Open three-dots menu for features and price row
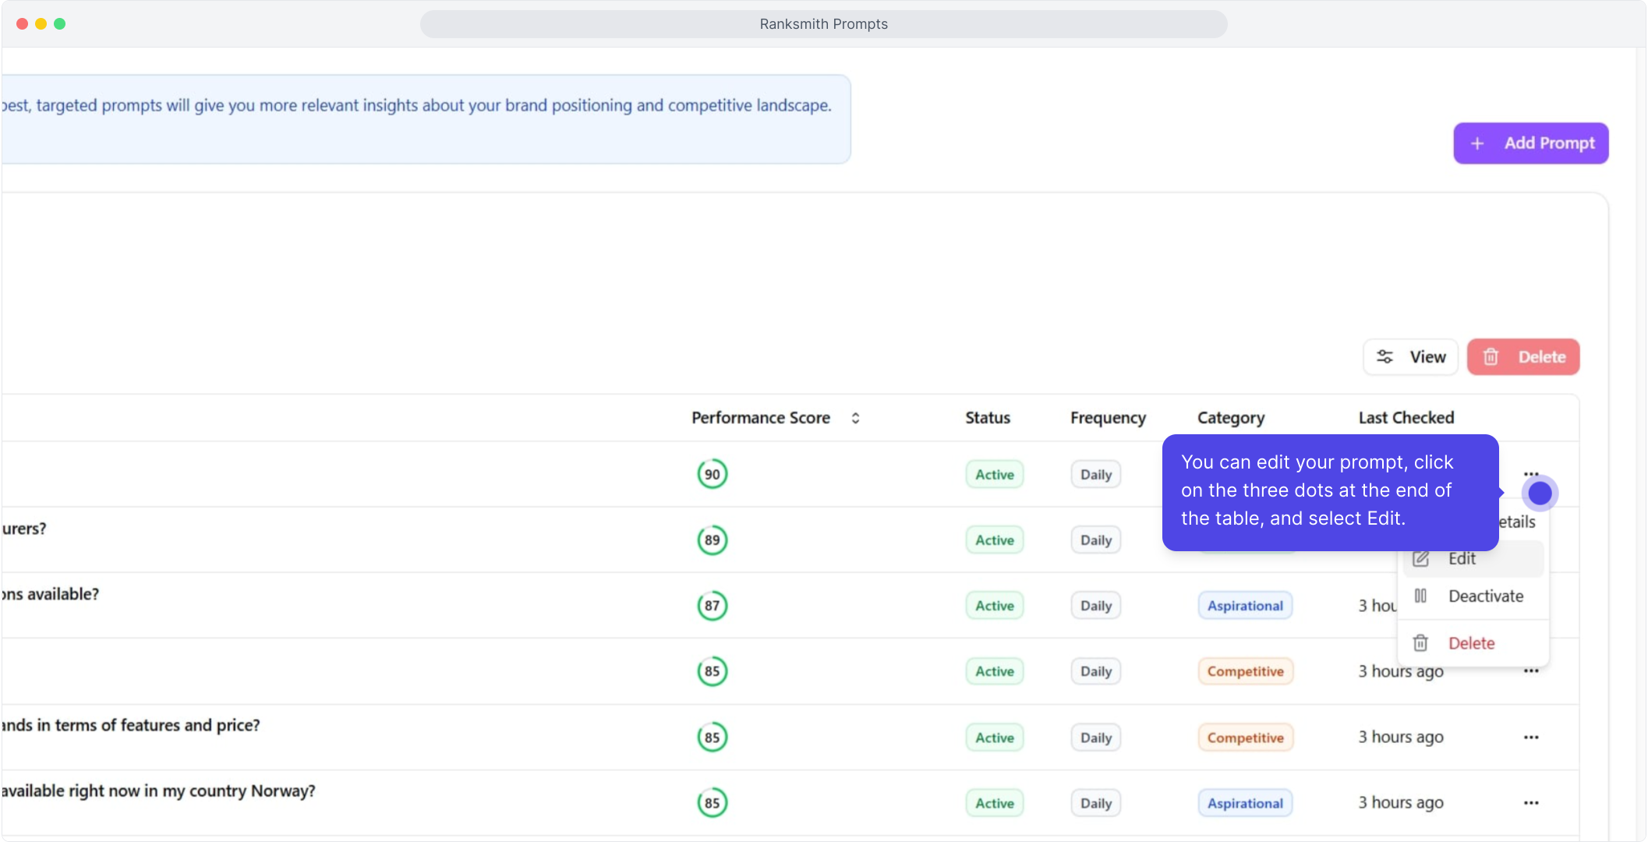Viewport: 1648px width, 842px height. click(1531, 738)
